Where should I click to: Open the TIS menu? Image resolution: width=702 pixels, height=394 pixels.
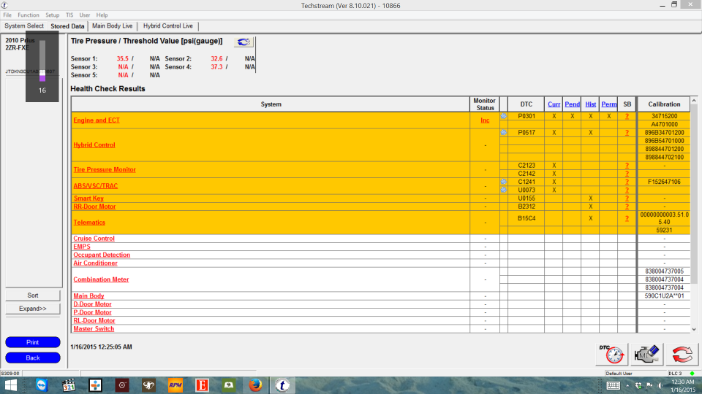pyautogui.click(x=69, y=15)
